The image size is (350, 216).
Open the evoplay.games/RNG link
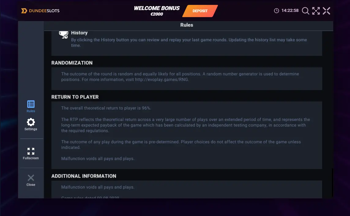[x=162, y=79]
